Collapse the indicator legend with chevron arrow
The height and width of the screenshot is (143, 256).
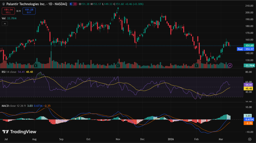(5, 24)
